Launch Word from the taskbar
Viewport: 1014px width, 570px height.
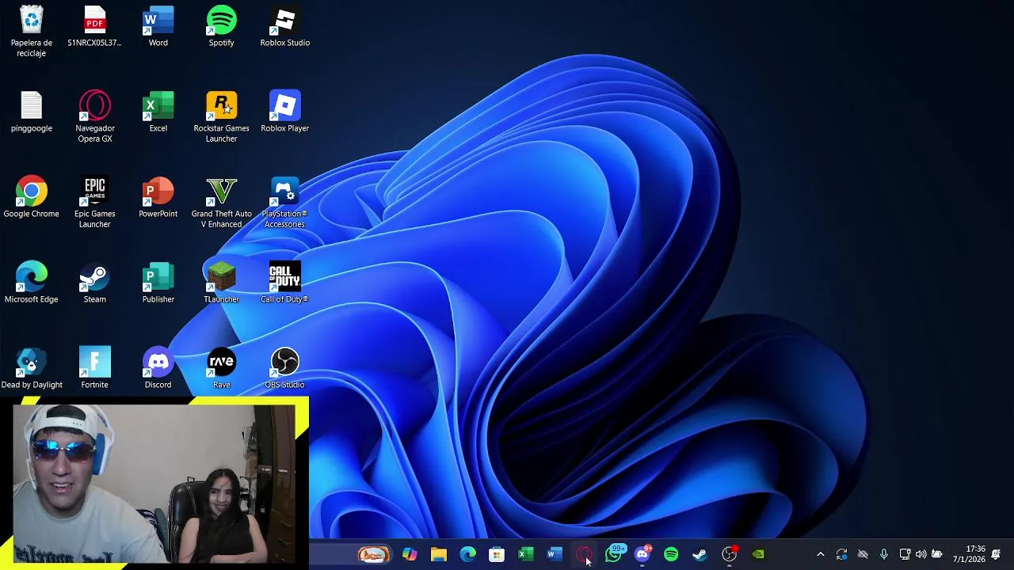[x=555, y=554]
